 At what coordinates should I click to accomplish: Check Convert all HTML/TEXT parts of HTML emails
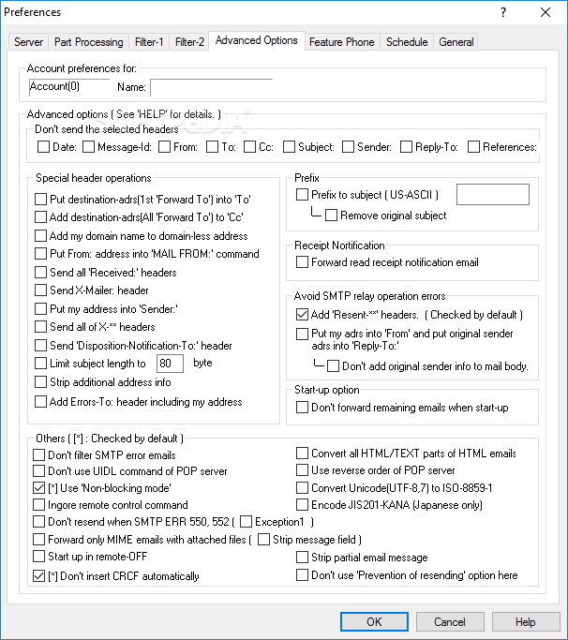pos(302,454)
